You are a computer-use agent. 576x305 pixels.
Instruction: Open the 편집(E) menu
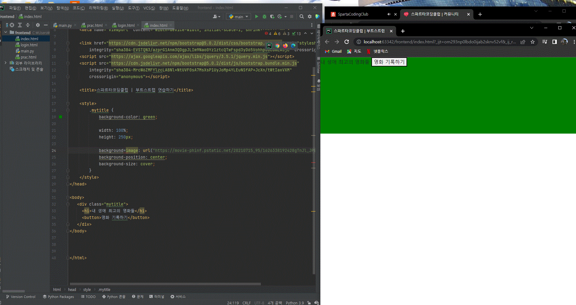pyautogui.click(x=30, y=8)
